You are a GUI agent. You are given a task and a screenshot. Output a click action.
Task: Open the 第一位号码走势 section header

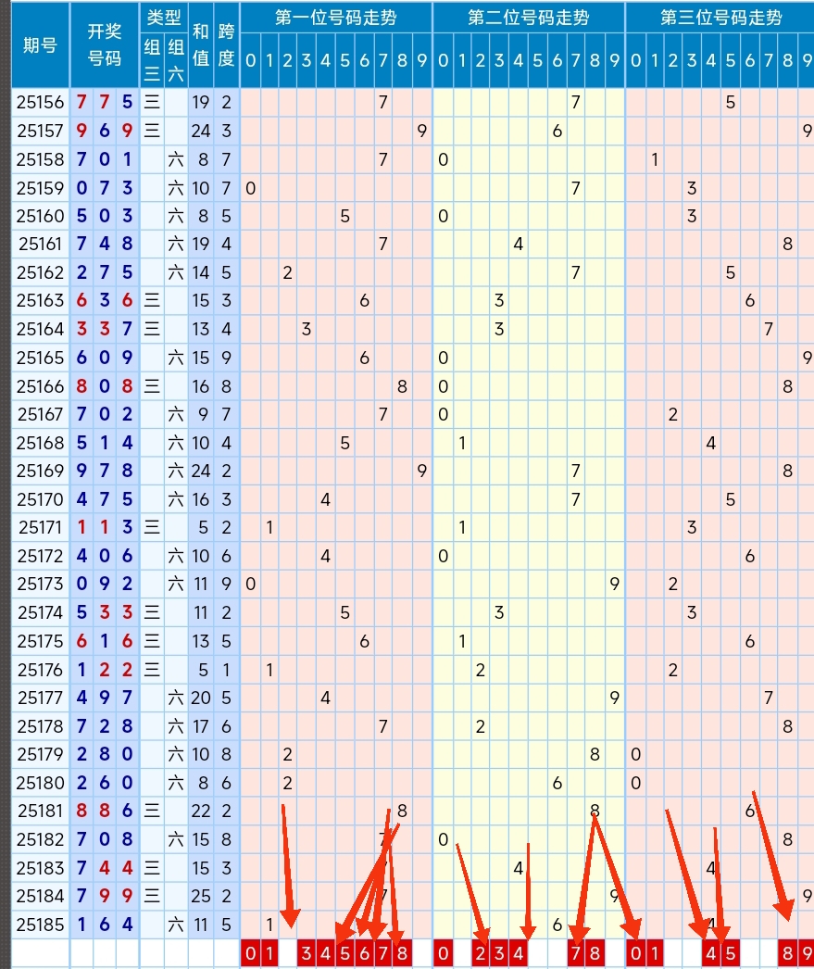pos(336,18)
